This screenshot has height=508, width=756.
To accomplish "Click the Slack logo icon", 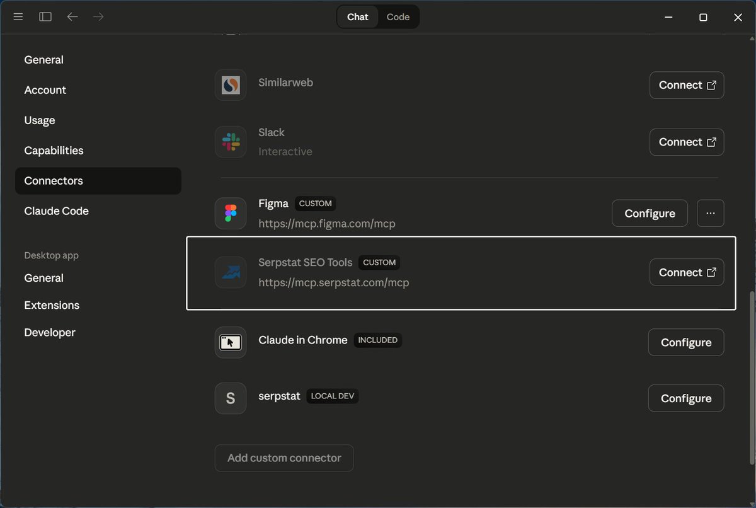I will (x=231, y=142).
